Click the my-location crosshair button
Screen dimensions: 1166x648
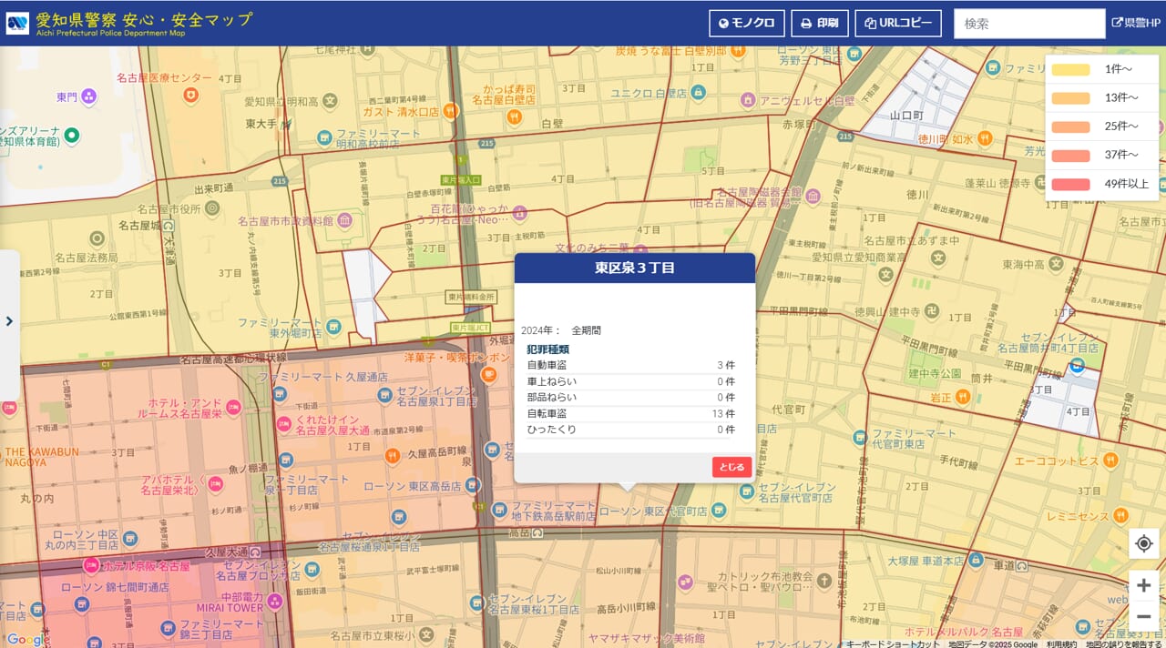coord(1144,544)
